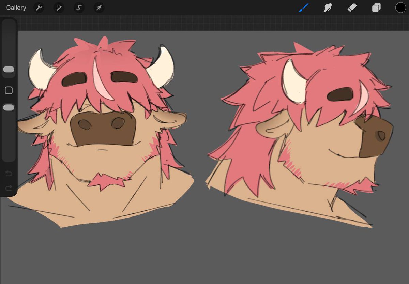Click the undo arrow on sidebar
The image size is (409, 284).
9,174
